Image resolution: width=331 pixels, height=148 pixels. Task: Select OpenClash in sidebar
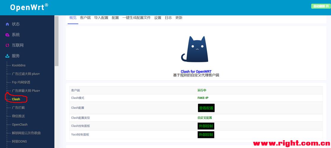point(20,124)
